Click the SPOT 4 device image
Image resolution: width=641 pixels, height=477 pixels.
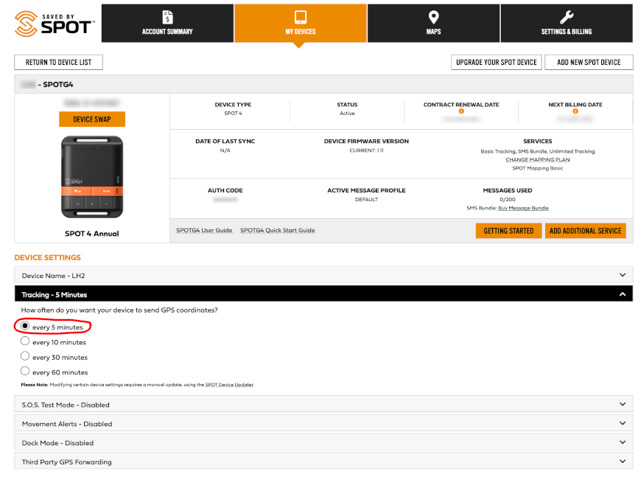tap(91, 175)
